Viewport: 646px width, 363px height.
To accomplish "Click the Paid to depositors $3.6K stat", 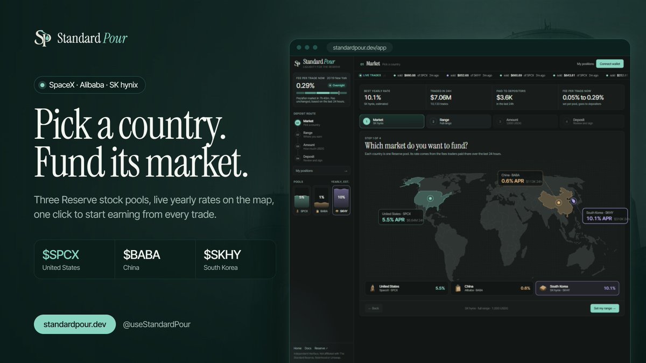I will [x=525, y=97].
